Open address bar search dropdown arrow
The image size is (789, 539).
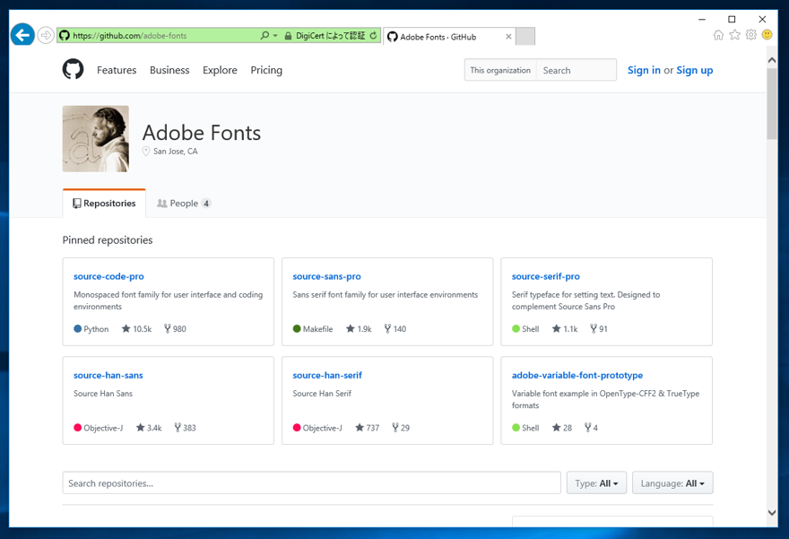click(275, 36)
